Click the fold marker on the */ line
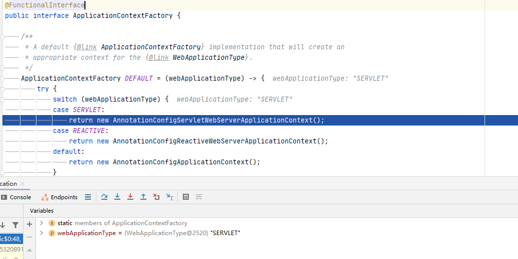Viewport: 518px width, 259px height. click(x=2, y=68)
